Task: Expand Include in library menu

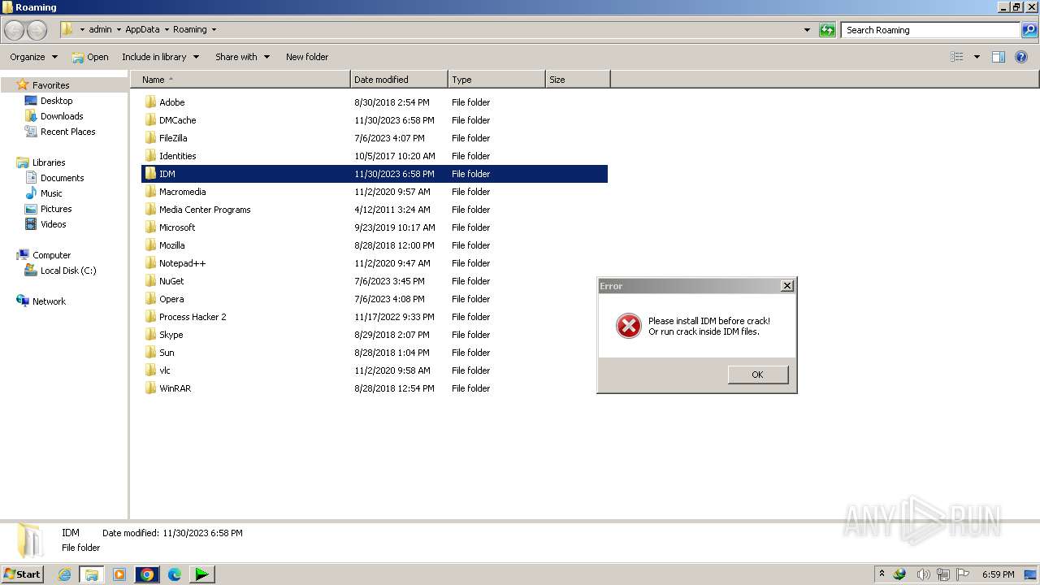Action: point(160,57)
